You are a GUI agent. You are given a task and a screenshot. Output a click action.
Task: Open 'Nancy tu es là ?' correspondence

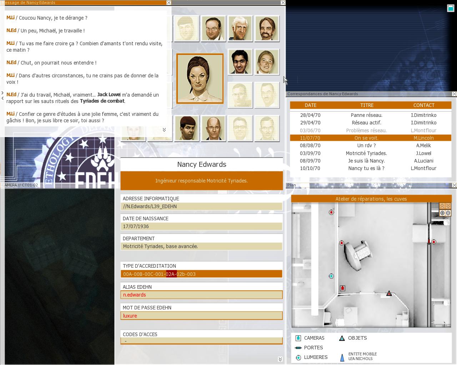click(366, 168)
